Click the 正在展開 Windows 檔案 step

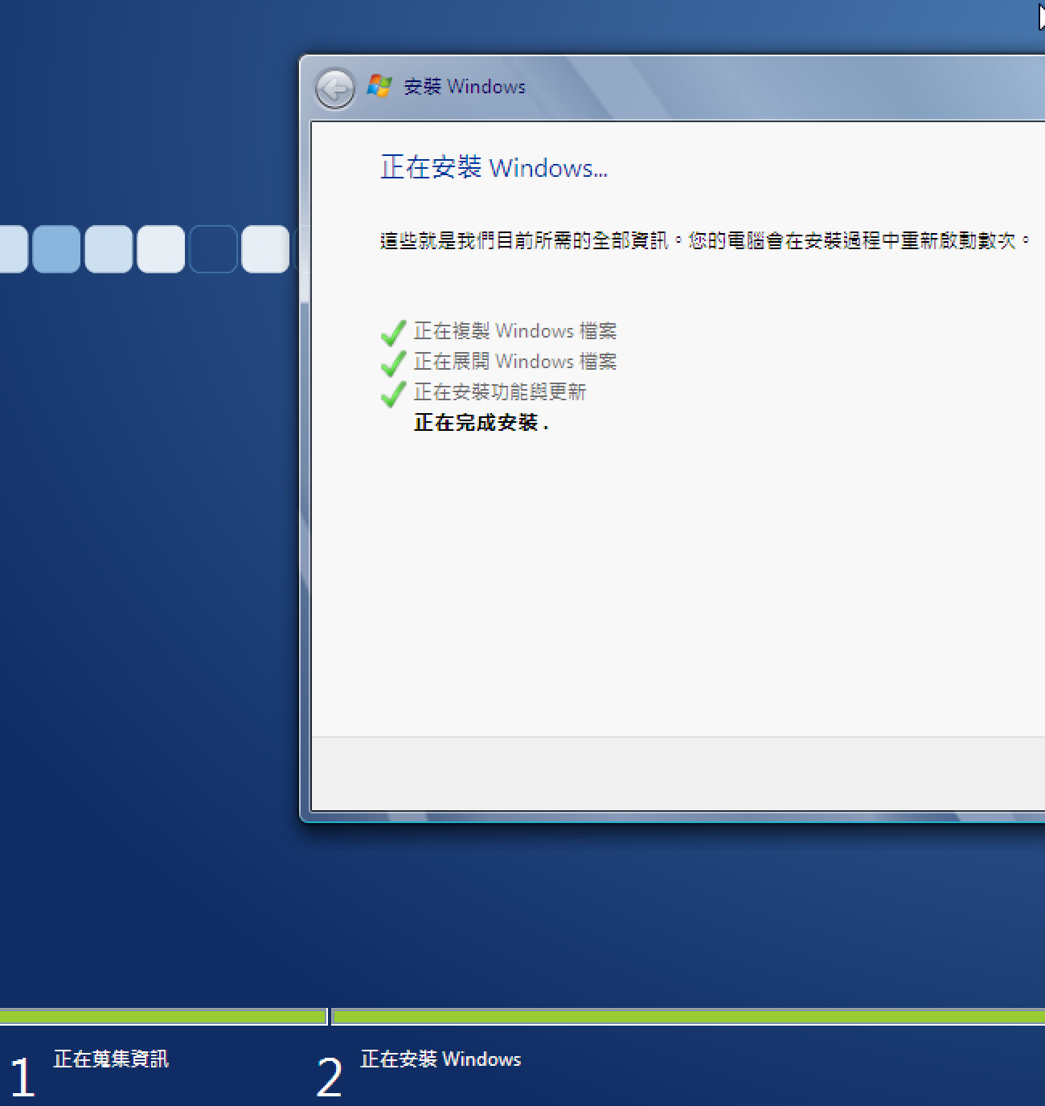[515, 361]
